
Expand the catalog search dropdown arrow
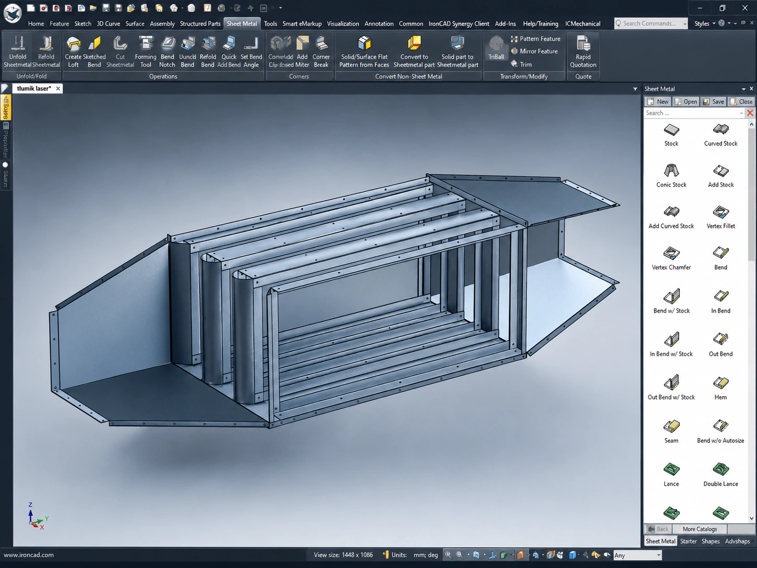741,113
